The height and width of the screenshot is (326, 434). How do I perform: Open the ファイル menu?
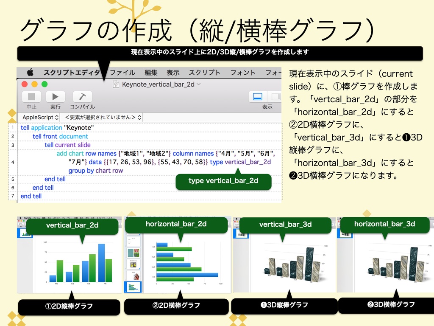[122, 73]
